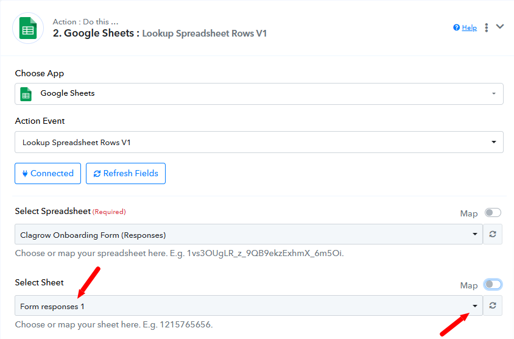Click the refresh arrows icon on Refresh Fields

point(97,174)
